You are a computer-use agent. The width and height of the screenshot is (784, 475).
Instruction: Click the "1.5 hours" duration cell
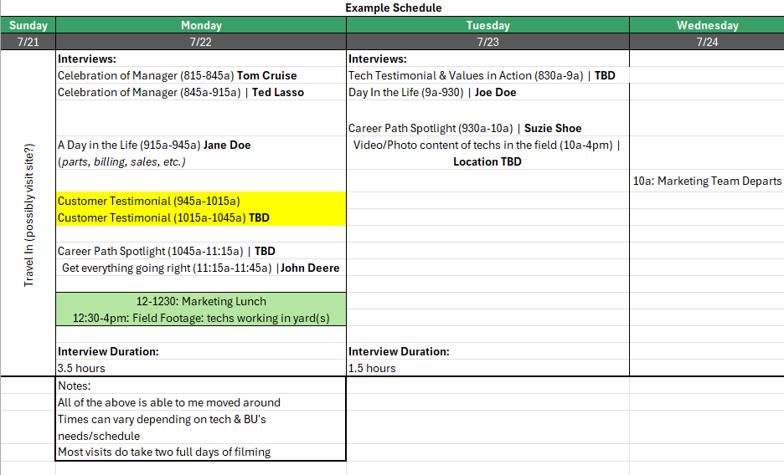[x=373, y=368]
